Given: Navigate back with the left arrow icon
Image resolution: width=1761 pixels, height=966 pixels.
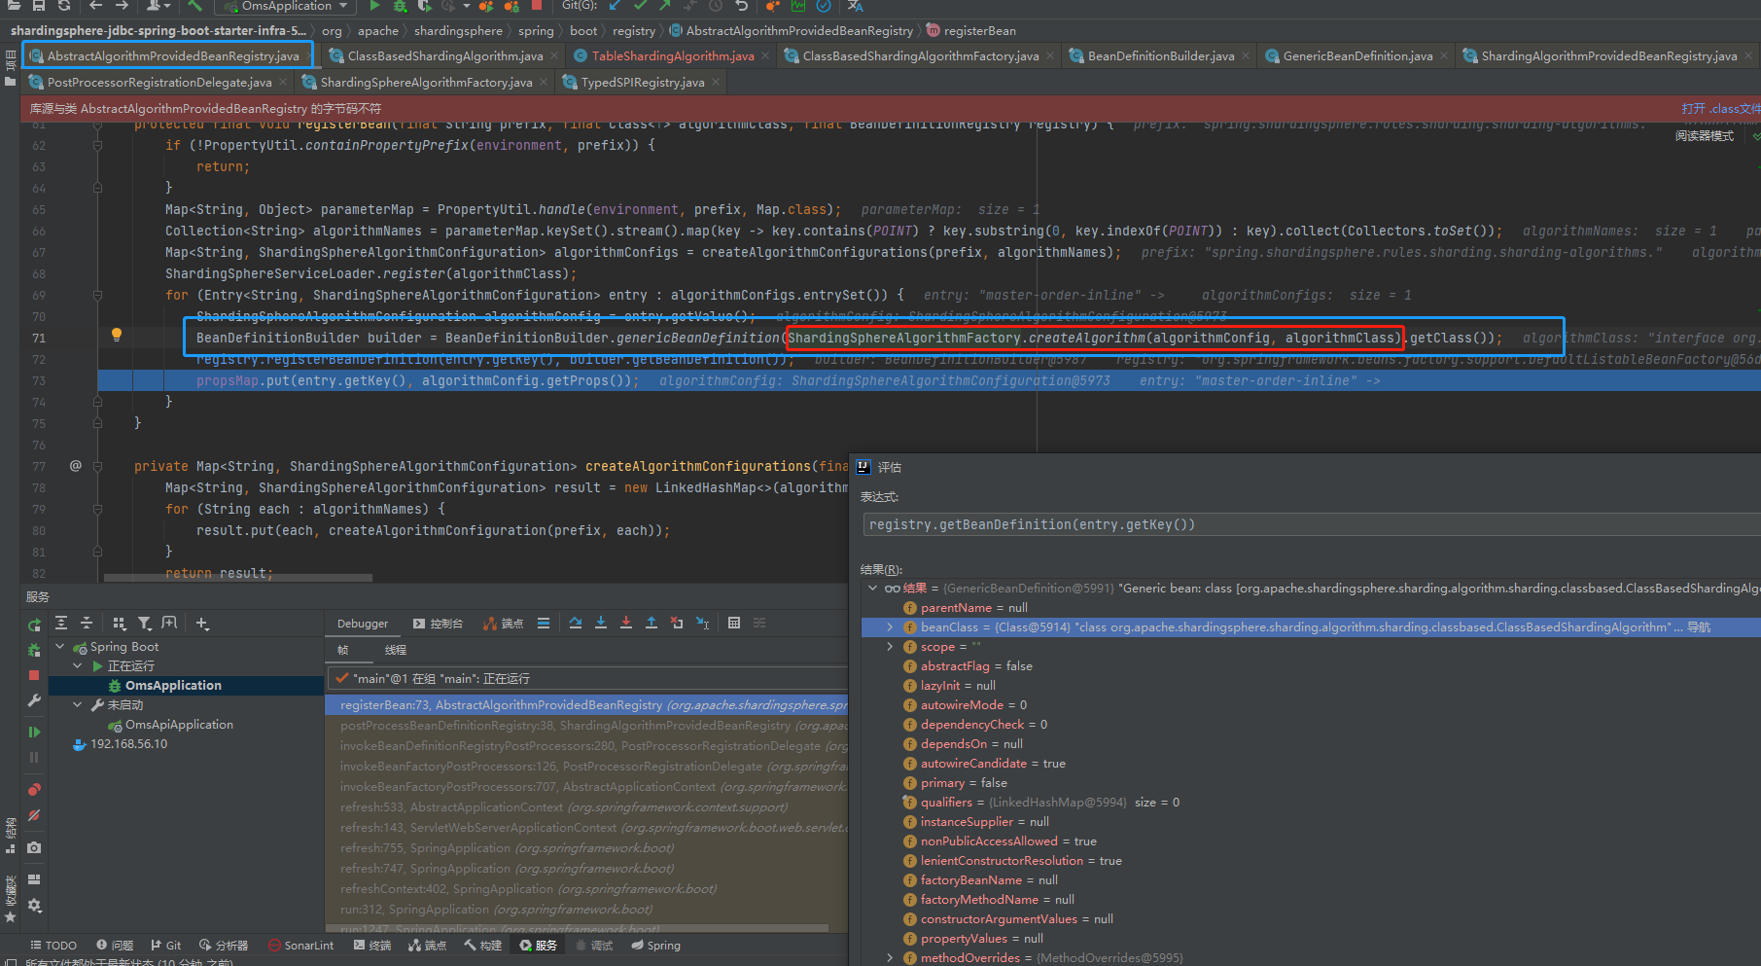Looking at the screenshot, I should (x=95, y=6).
